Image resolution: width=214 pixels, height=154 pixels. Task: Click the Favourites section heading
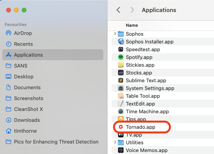click(x=16, y=24)
